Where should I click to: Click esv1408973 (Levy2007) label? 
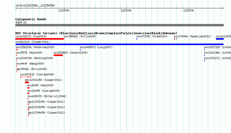[x=96, y=47]
